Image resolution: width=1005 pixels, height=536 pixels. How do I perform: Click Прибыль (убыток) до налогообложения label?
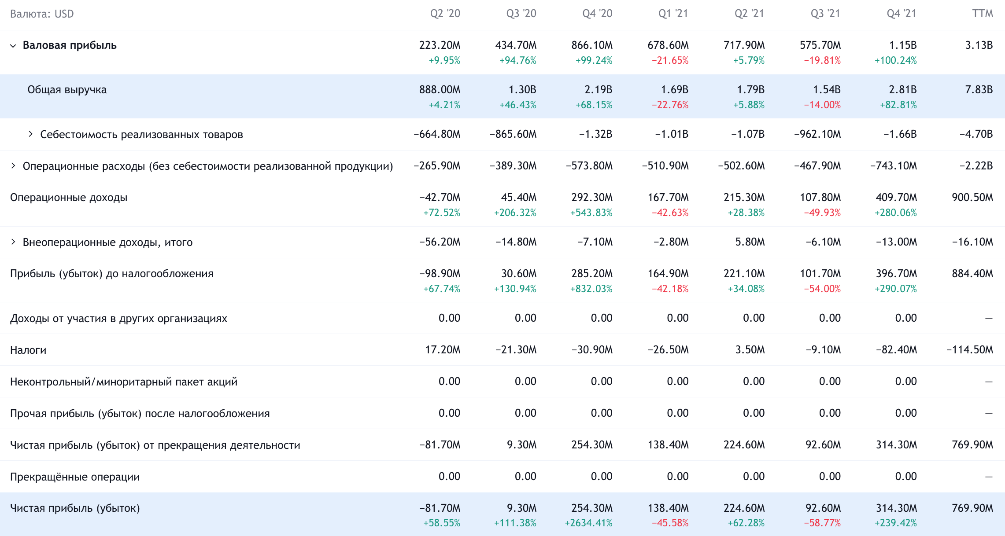point(112,274)
